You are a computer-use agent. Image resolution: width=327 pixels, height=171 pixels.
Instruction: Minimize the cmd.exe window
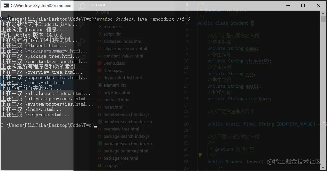288,5
